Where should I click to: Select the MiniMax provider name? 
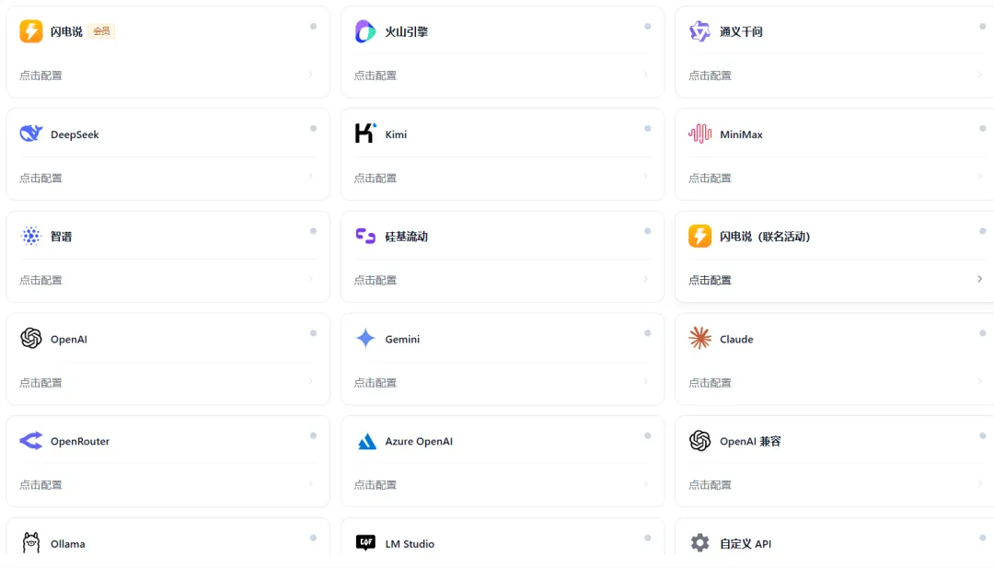pyautogui.click(x=741, y=134)
